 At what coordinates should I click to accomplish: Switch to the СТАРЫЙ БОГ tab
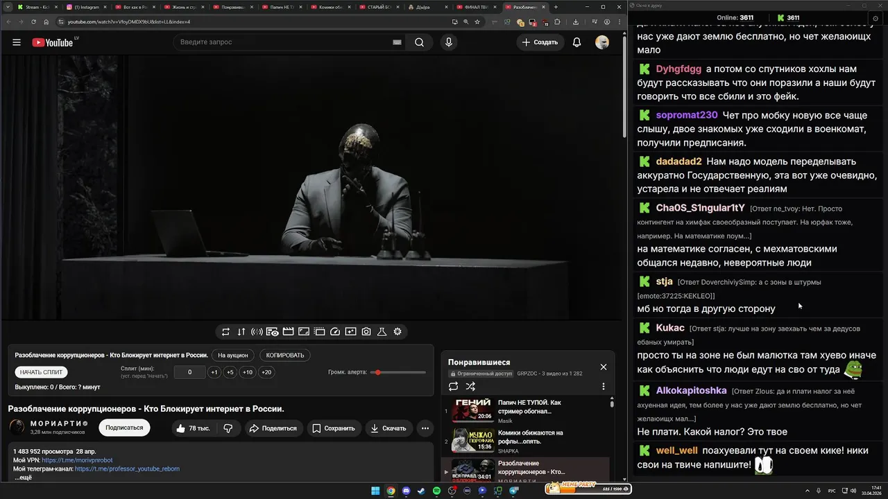tap(378, 7)
